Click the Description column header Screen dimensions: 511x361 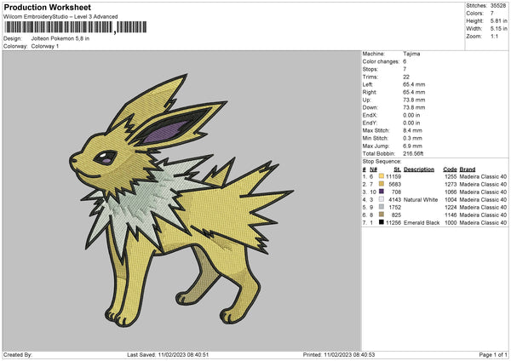click(x=419, y=169)
